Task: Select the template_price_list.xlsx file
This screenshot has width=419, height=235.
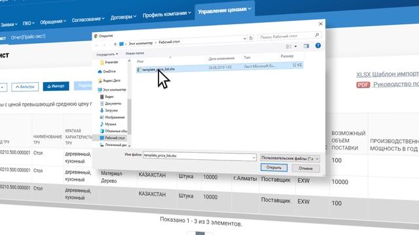Action: click(x=219, y=68)
